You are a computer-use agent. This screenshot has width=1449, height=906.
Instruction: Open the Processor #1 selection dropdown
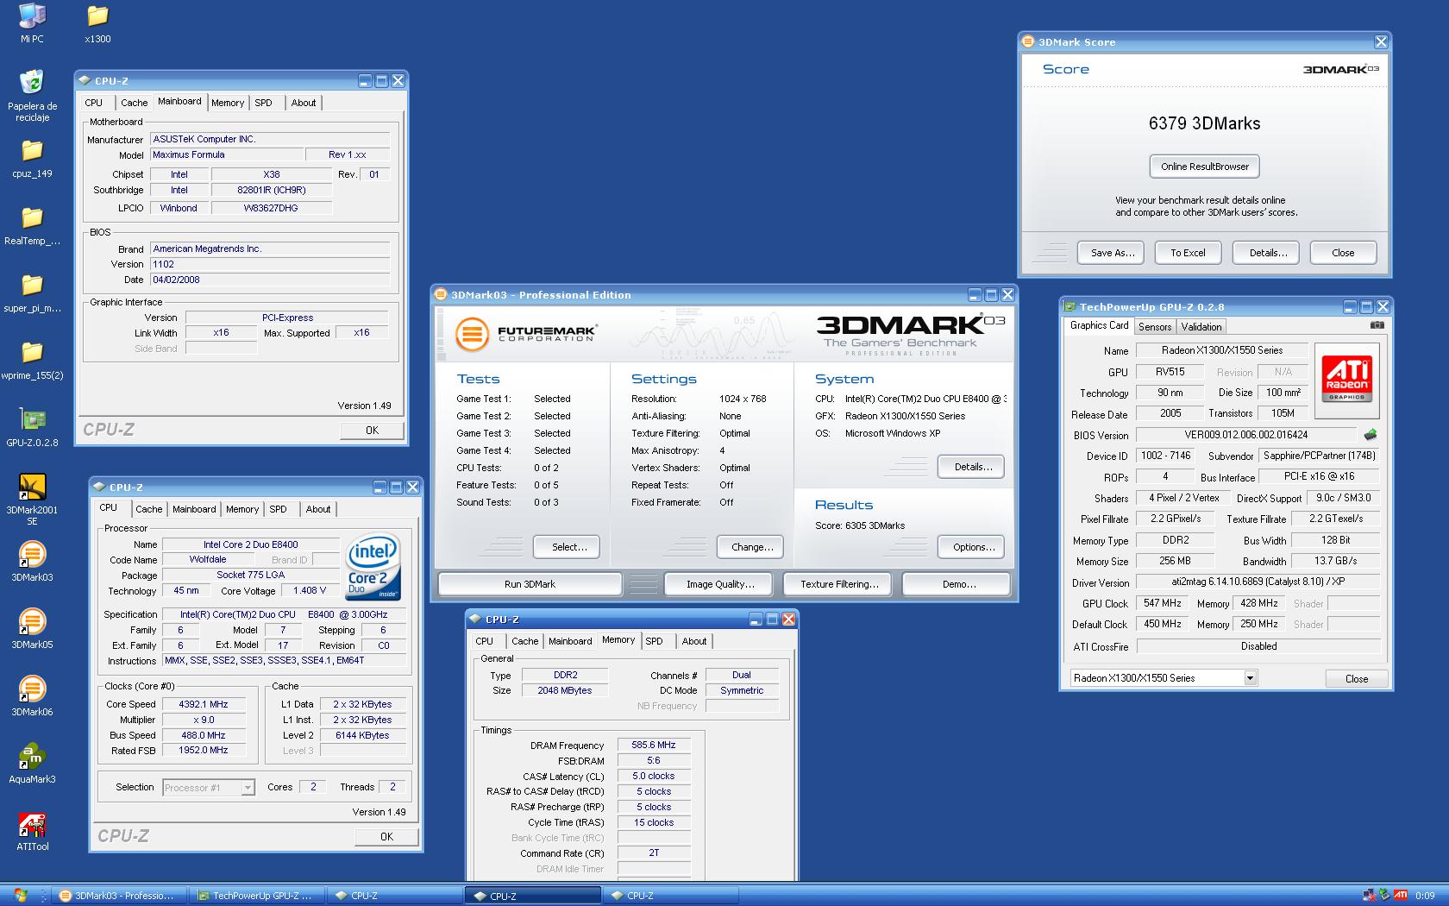pyautogui.click(x=248, y=787)
